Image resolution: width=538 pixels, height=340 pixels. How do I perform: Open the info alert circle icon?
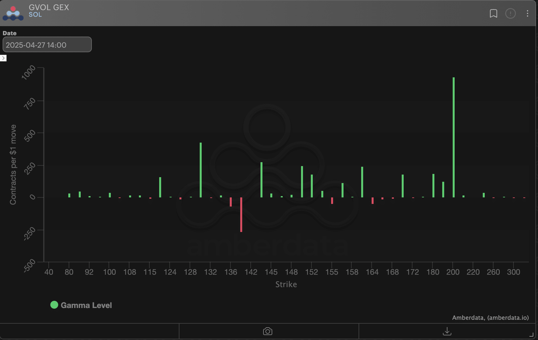(510, 13)
